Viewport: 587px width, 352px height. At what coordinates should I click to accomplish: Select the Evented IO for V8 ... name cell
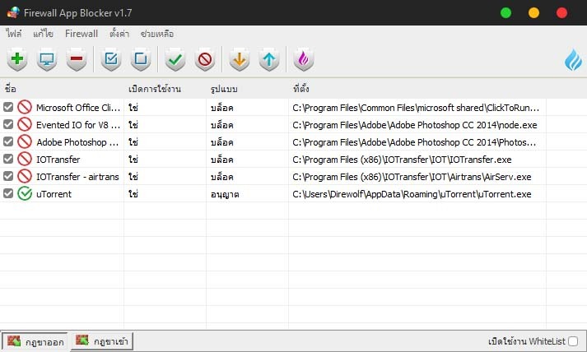coord(78,125)
